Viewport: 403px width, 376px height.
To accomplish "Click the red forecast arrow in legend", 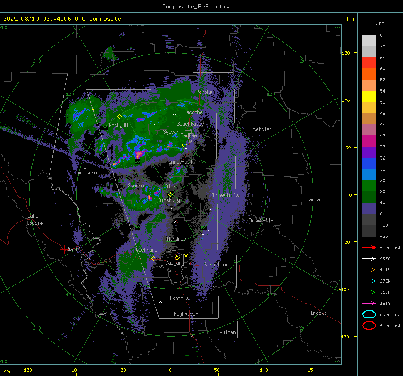I will [369, 247].
